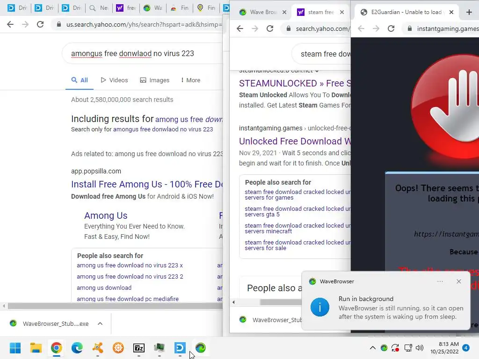Click the sync status tray icon with the red dot
This screenshot has height=359, width=479.
395,348
